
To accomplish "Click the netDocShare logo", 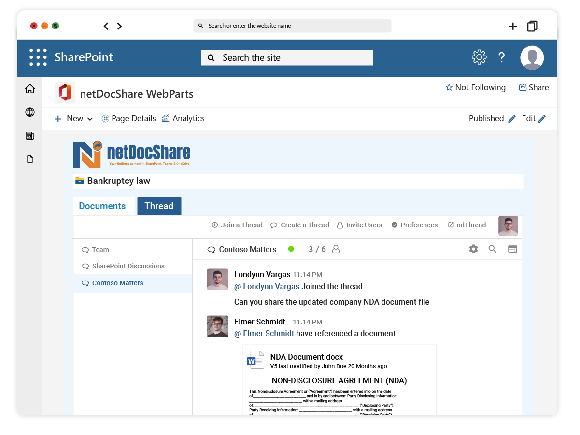I will tap(132, 154).
